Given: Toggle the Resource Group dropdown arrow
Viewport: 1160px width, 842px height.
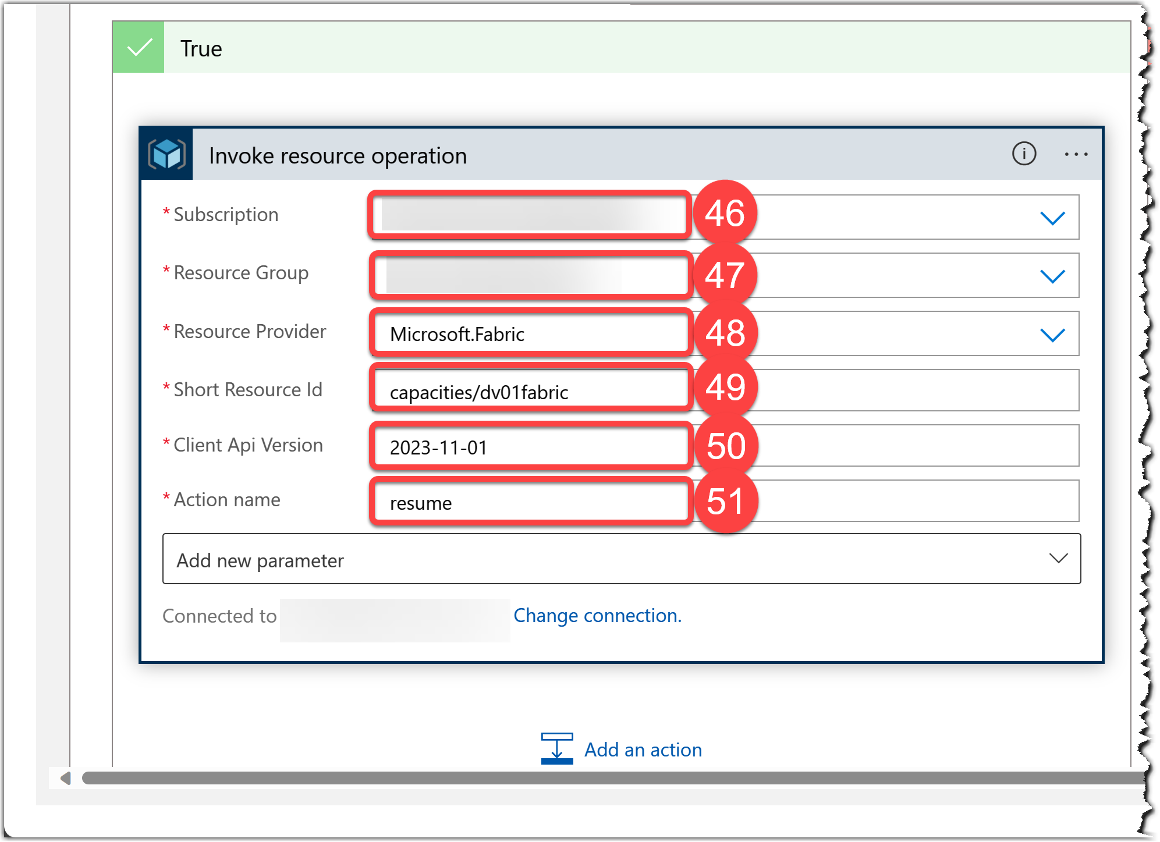Looking at the screenshot, I should 1053,273.
